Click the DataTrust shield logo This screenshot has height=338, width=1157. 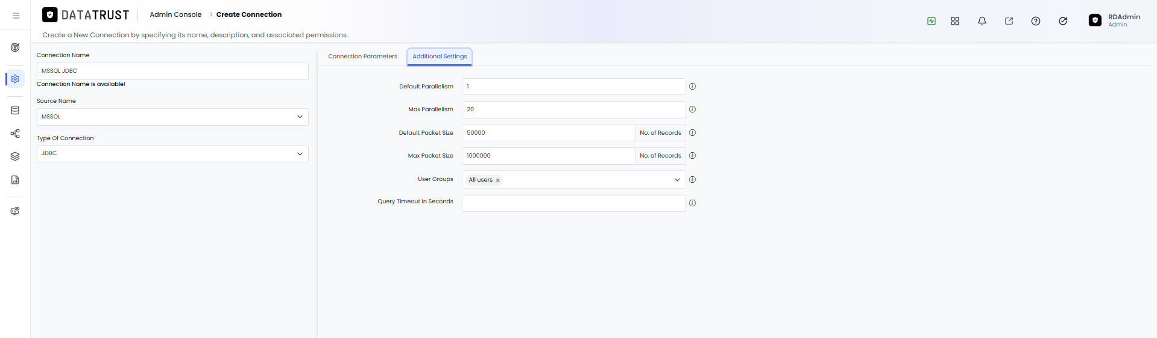pos(50,14)
